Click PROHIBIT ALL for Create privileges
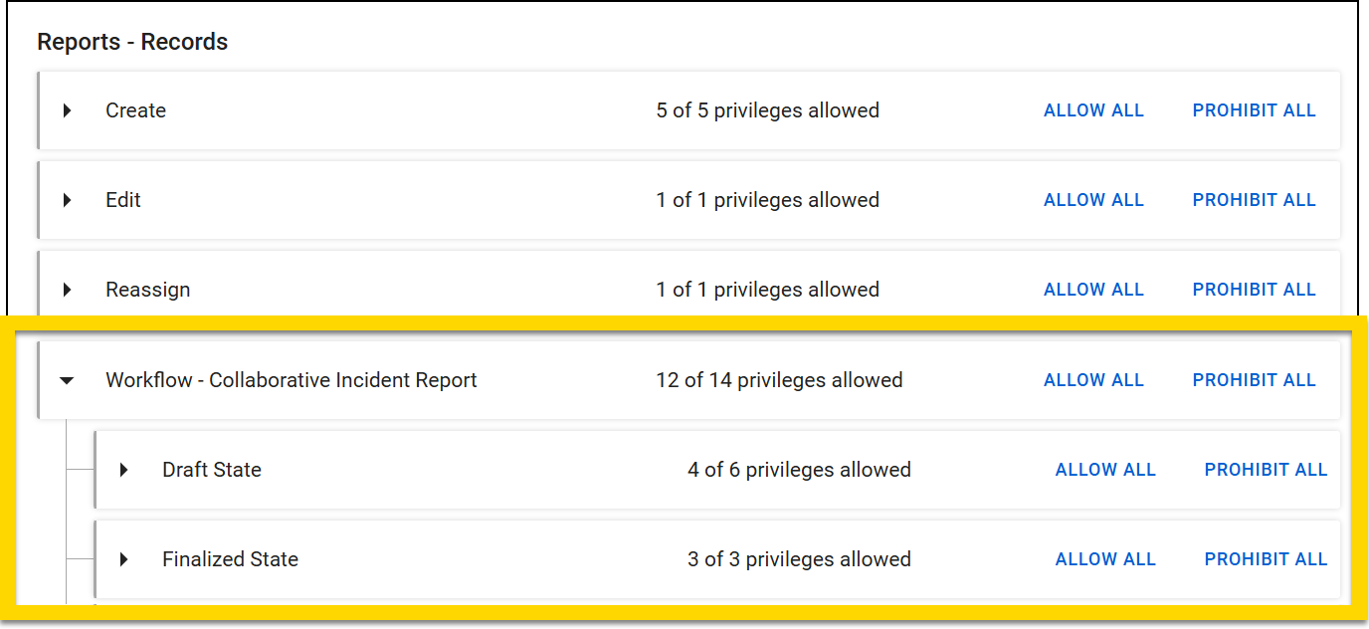The width and height of the screenshot is (1369, 629). [x=1253, y=110]
